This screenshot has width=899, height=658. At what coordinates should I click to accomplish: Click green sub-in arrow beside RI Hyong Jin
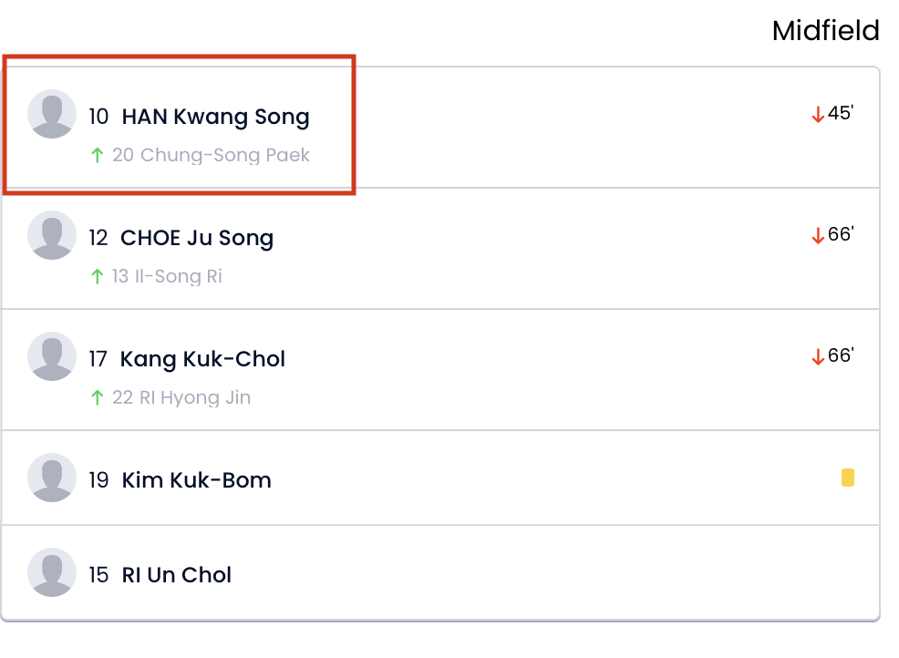[x=98, y=397]
